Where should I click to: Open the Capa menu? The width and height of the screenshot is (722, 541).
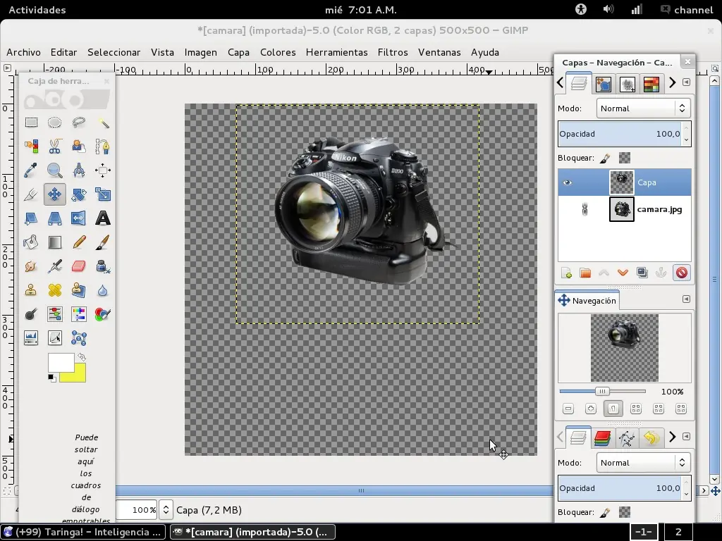[238, 52]
